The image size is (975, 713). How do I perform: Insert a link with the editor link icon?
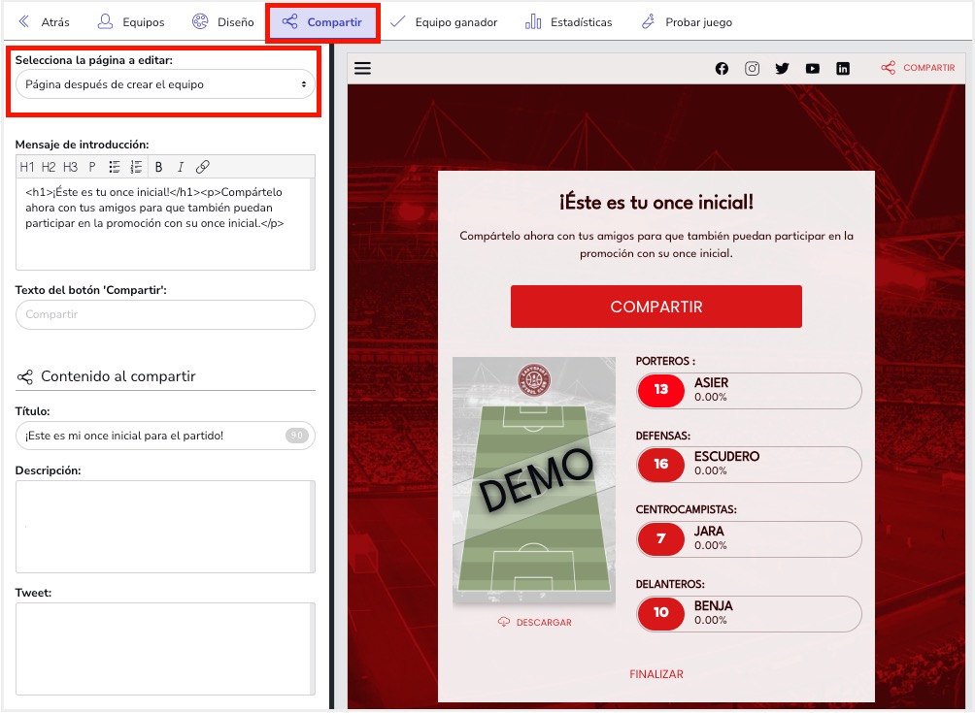pos(203,167)
